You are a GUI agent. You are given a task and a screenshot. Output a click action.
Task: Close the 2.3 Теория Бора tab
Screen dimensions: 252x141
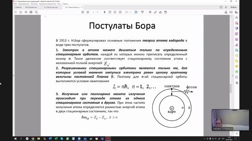(82, 7)
